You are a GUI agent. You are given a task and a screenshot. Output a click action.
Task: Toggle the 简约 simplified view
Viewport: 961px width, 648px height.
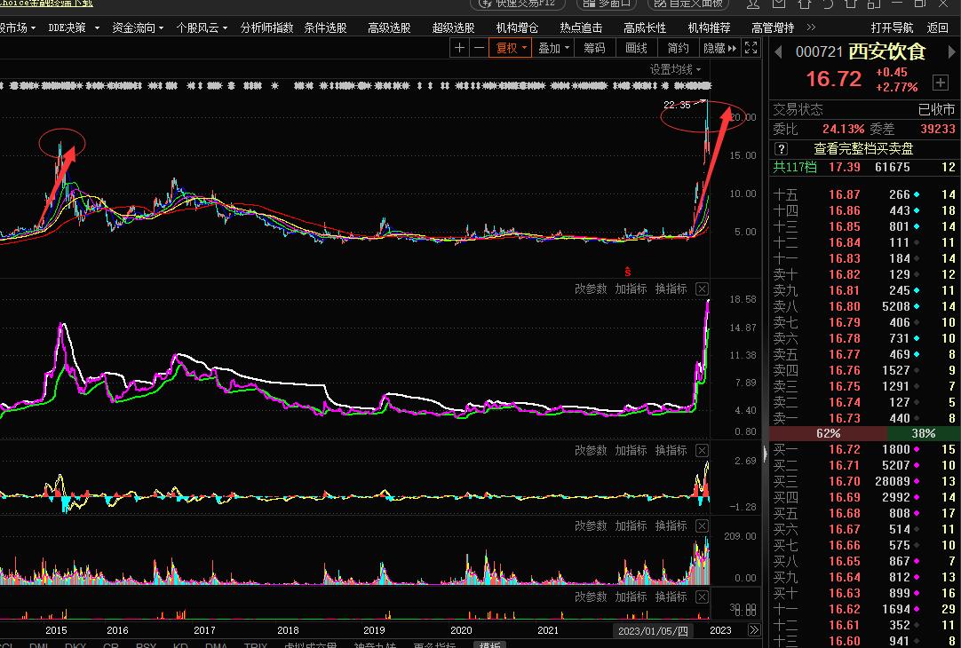click(x=678, y=48)
